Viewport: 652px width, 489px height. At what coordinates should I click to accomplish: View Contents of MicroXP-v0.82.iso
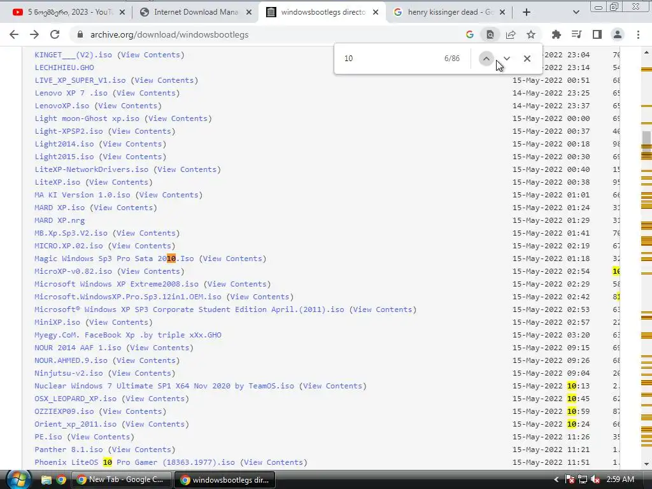[150, 271]
